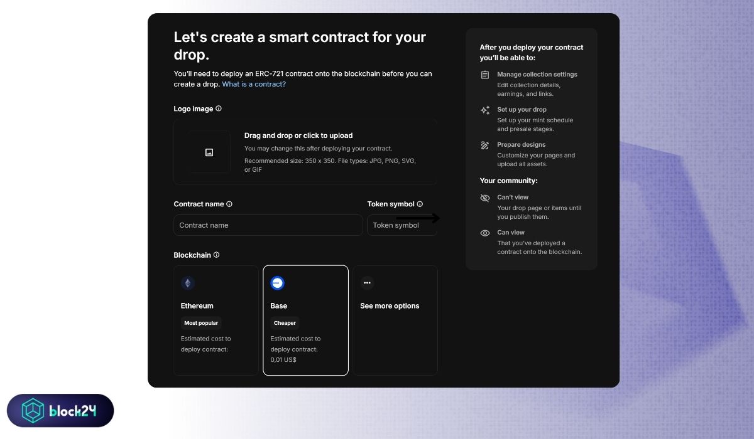The height and width of the screenshot is (439, 754).
Task: Click the three-dots more options icon
Action: 367,283
